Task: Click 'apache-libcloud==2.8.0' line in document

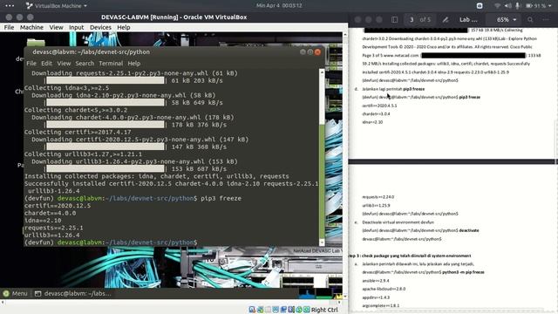Action: point(384,289)
